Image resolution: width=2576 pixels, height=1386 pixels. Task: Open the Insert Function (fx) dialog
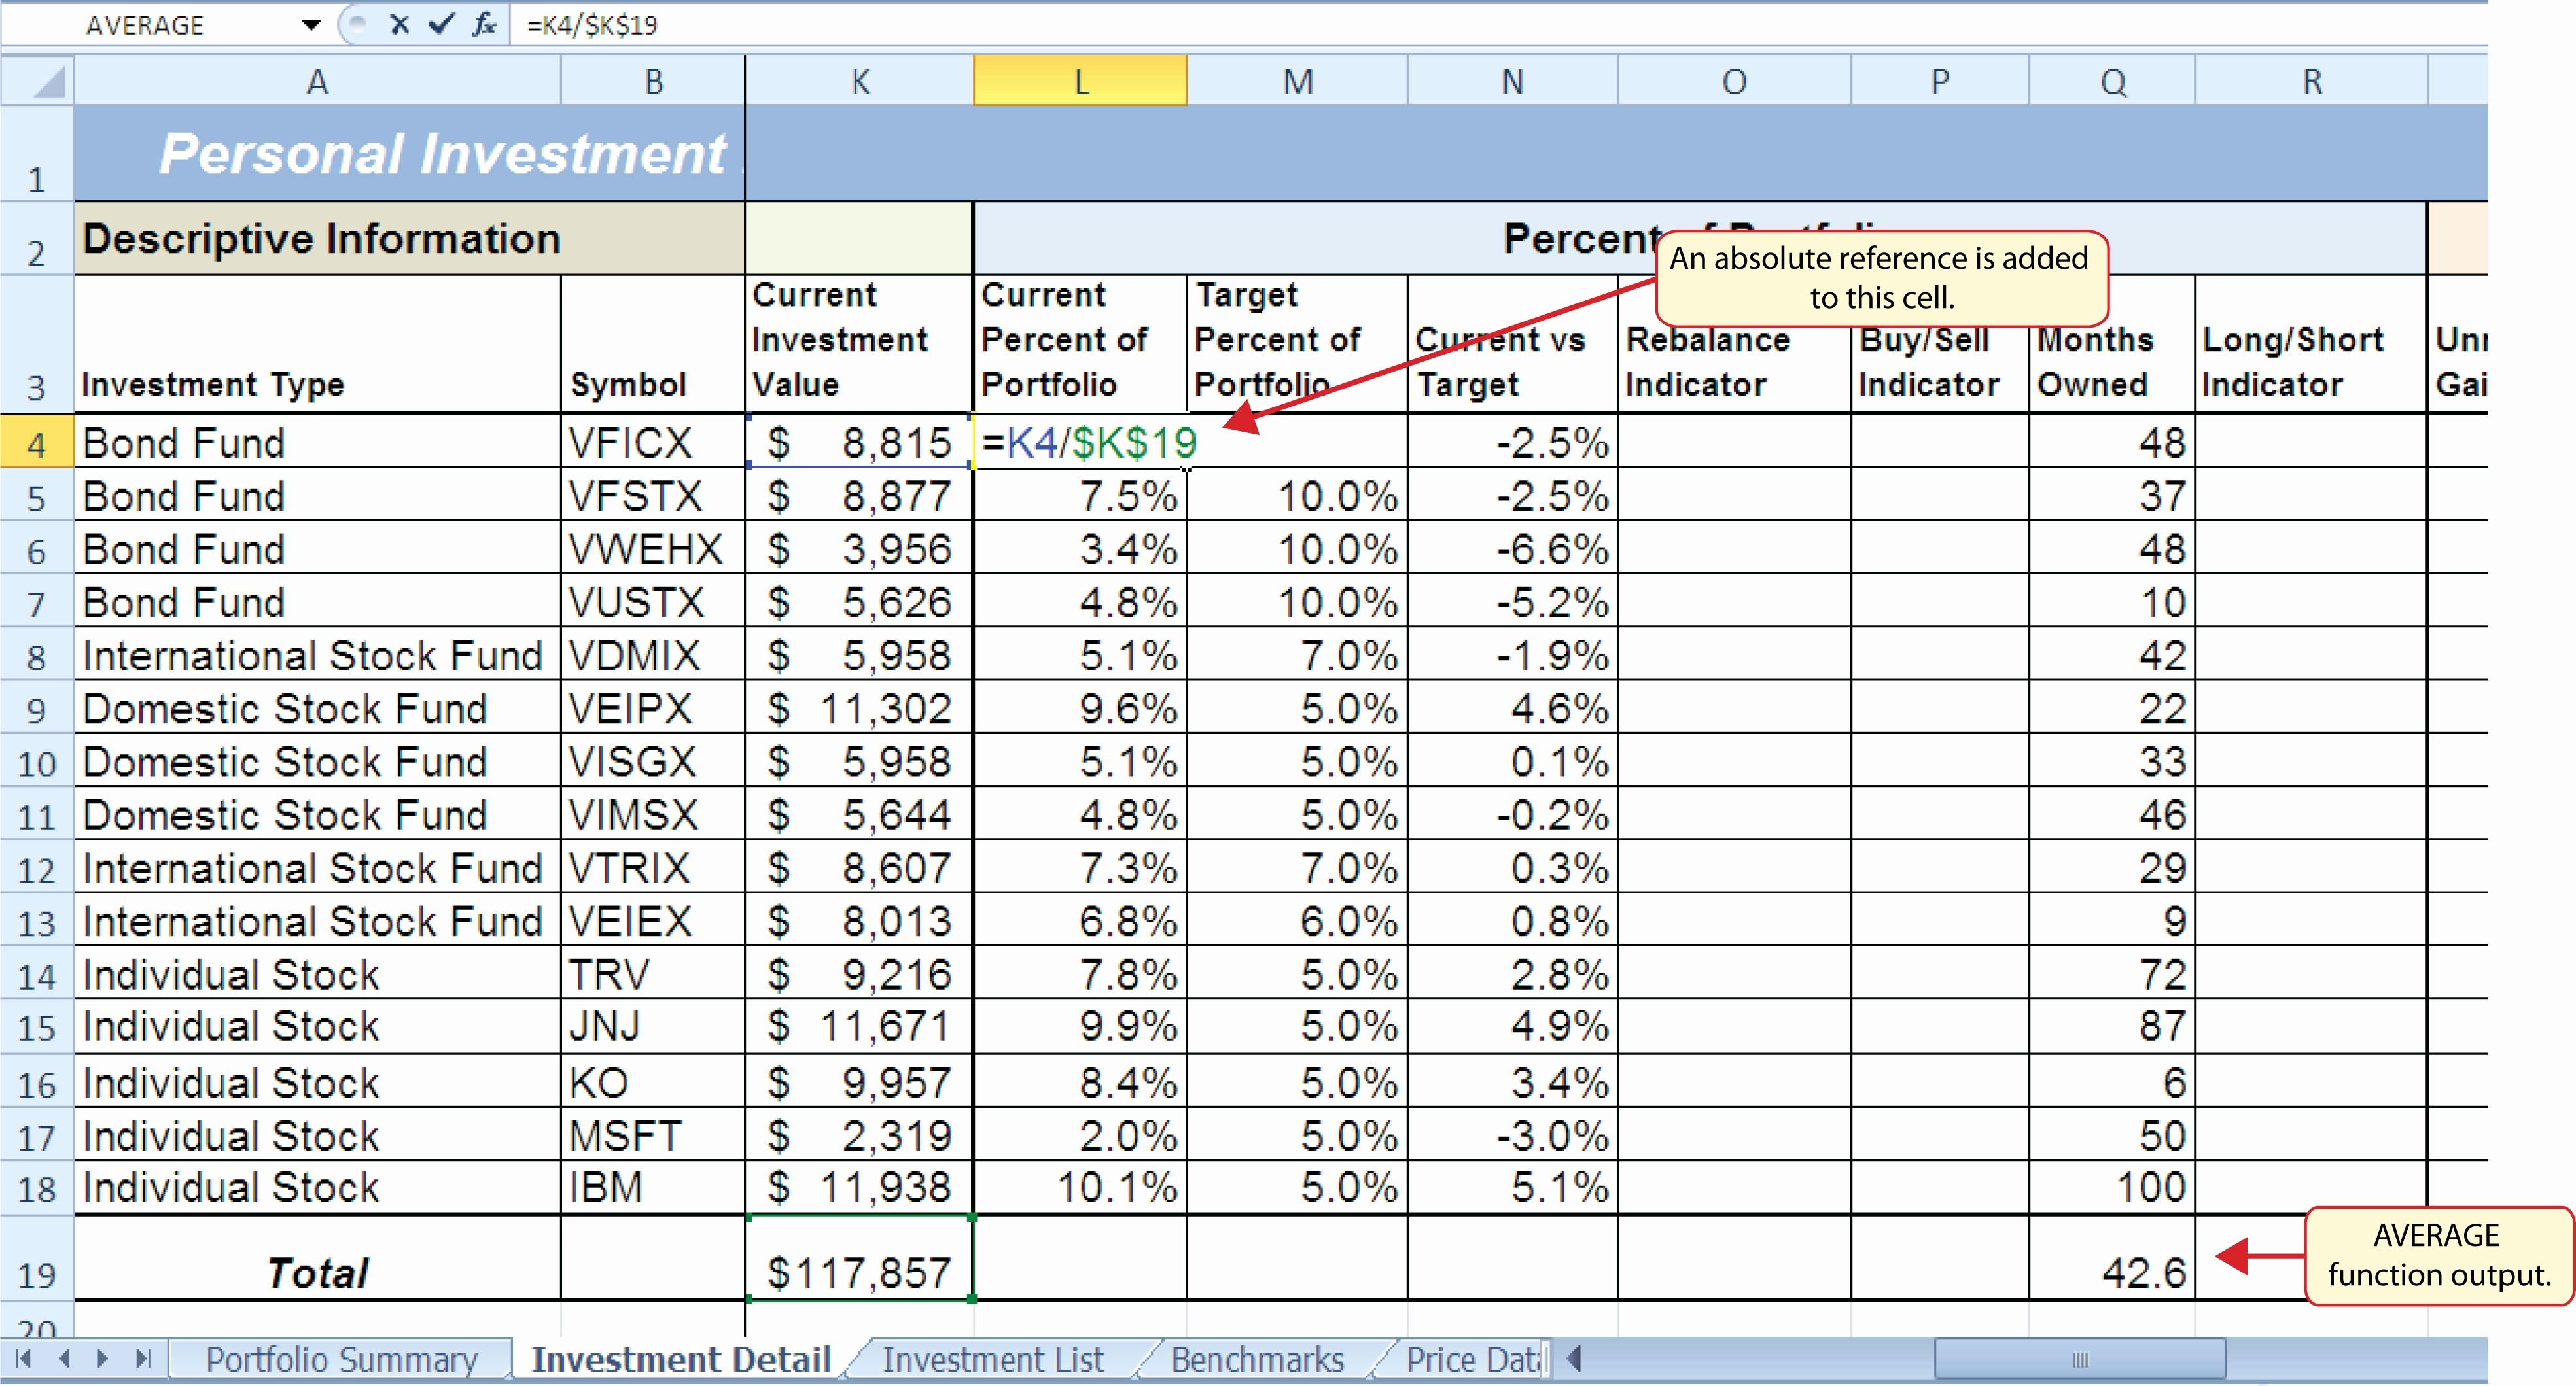click(484, 25)
